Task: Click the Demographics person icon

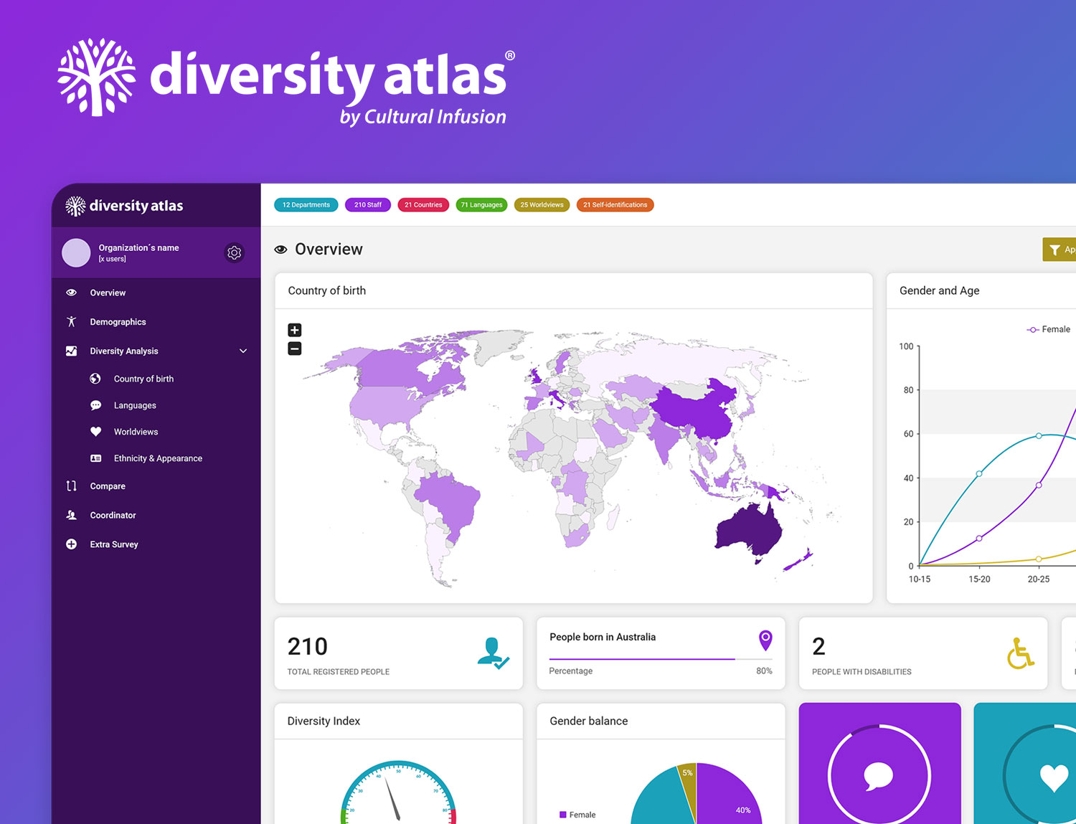Action: point(71,322)
